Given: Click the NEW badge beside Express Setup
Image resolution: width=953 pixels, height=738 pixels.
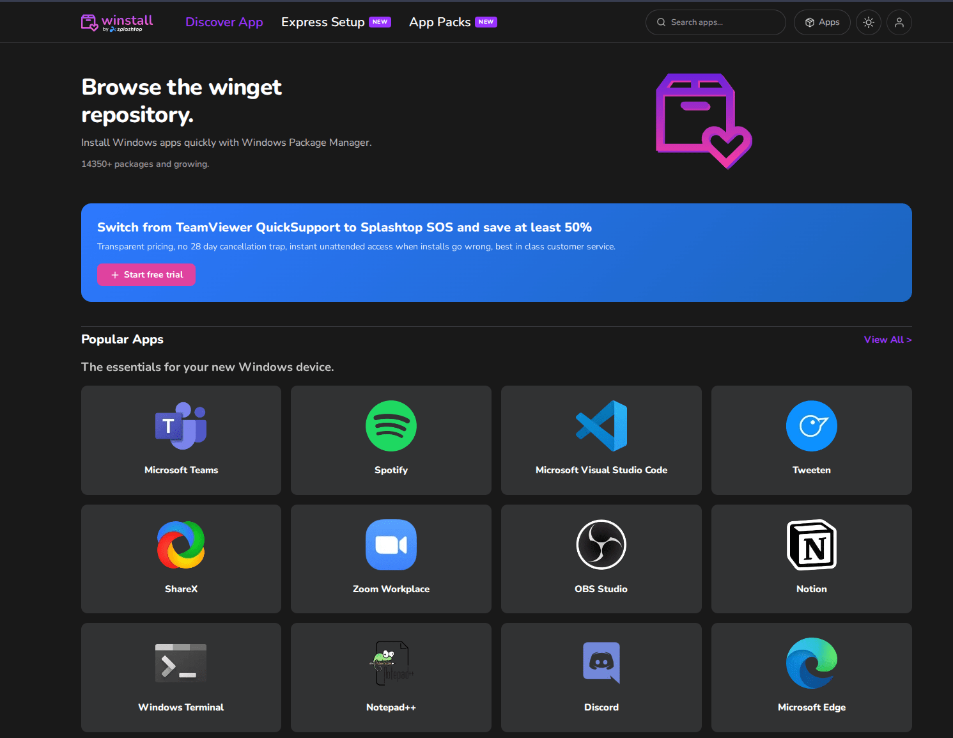Looking at the screenshot, I should coord(380,22).
